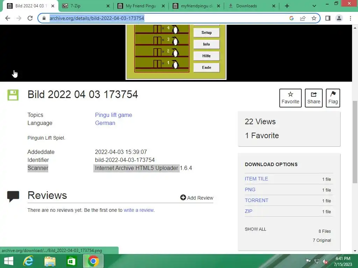Click the forward navigation arrow
358x268 pixels.
(19, 18)
